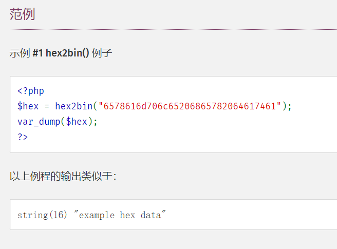
Task: Click the $hex variable in the assignment line
Action: 28,107
